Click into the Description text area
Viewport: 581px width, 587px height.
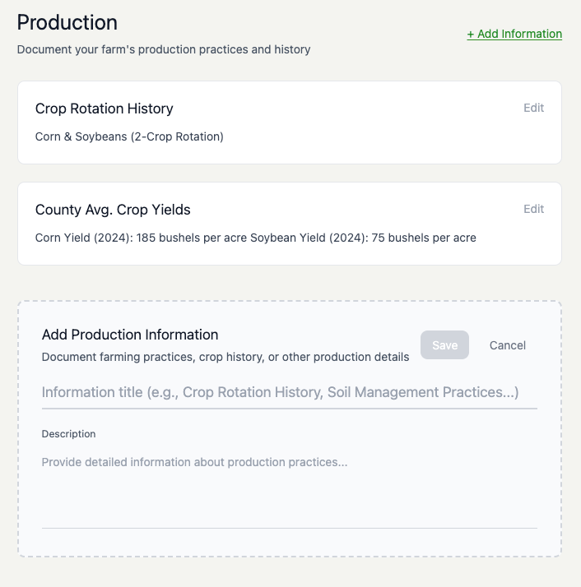point(289,485)
